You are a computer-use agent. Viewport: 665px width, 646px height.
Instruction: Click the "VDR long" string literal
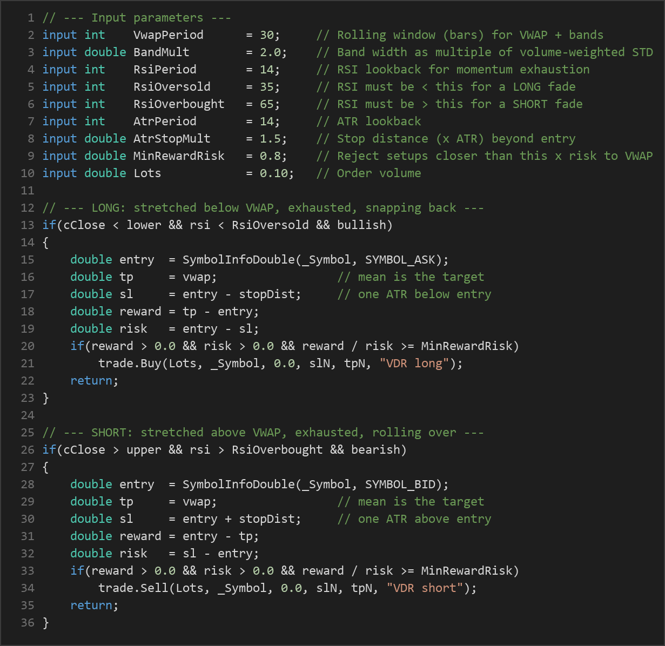point(414,364)
